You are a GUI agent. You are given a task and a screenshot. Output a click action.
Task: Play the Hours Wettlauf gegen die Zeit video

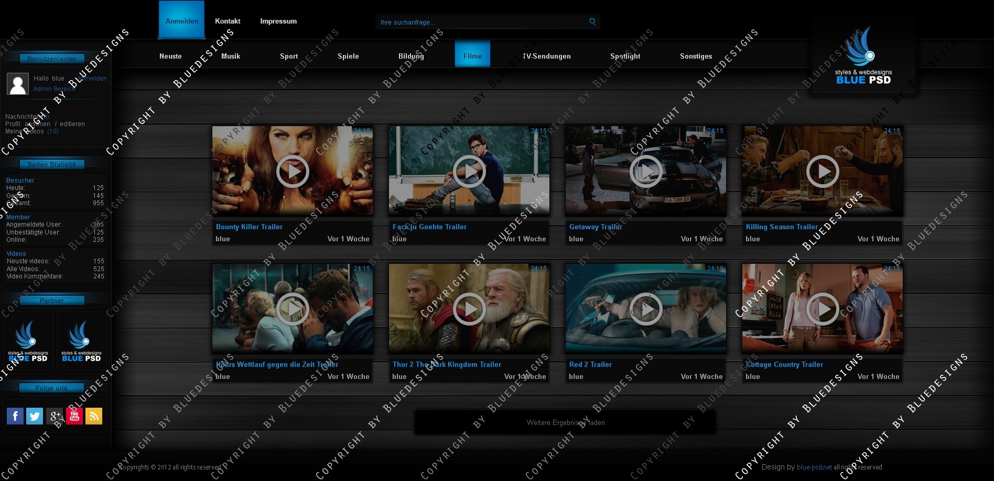pyautogui.click(x=293, y=309)
